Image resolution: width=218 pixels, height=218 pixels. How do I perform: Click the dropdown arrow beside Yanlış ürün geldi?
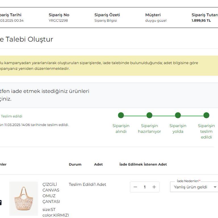215,187
